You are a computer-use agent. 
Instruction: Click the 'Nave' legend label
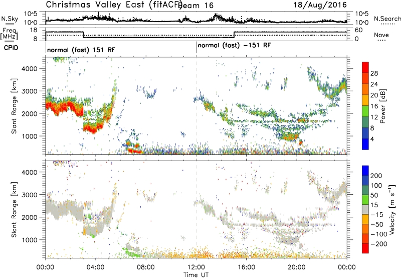[x=381, y=35]
